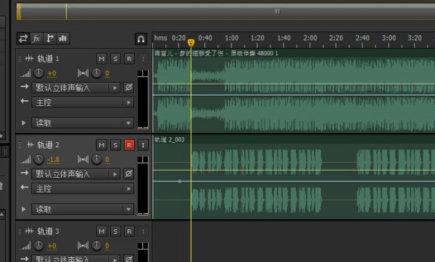Expand automation lanes of 轨道 1
The image size is (435, 262).
(24, 123)
